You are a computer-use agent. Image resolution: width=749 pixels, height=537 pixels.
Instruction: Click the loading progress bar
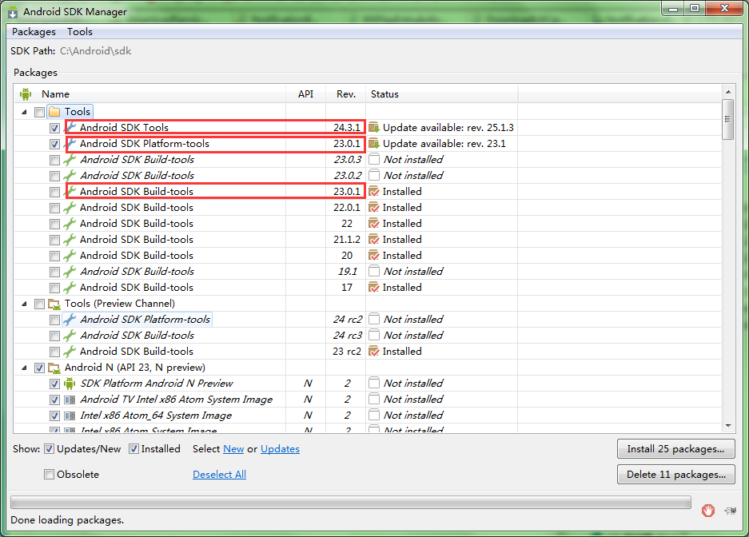click(351, 502)
